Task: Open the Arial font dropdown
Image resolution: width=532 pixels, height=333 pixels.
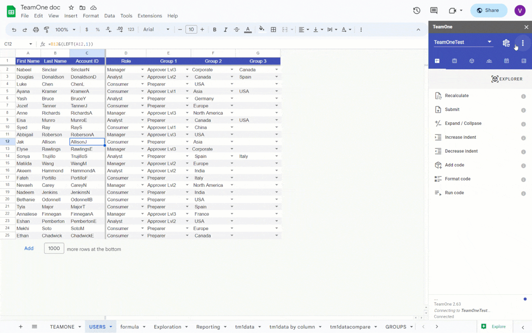Action: pyautogui.click(x=156, y=29)
